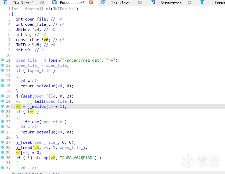Image resolution: width=225 pixels, height=174 pixels.
Task: Open the Enums tab
Action: pyautogui.click(x=220, y=3)
